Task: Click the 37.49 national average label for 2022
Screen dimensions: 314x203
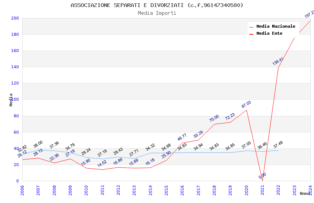Action: click(278, 145)
